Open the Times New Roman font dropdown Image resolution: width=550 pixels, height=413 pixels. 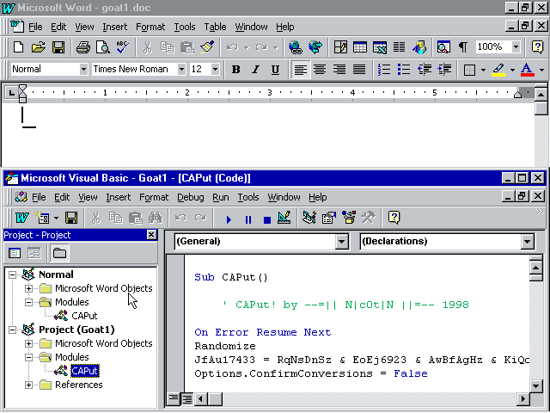181,70
